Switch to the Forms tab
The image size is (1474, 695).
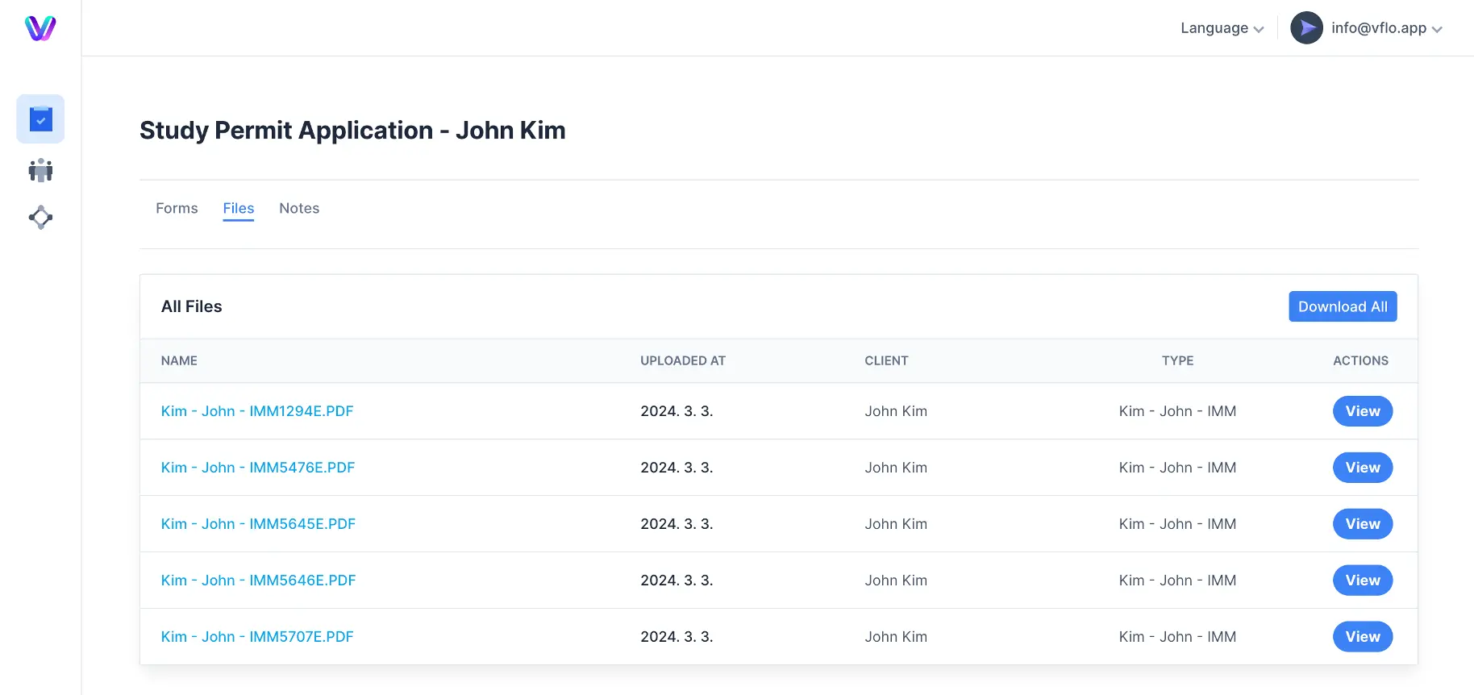[177, 208]
